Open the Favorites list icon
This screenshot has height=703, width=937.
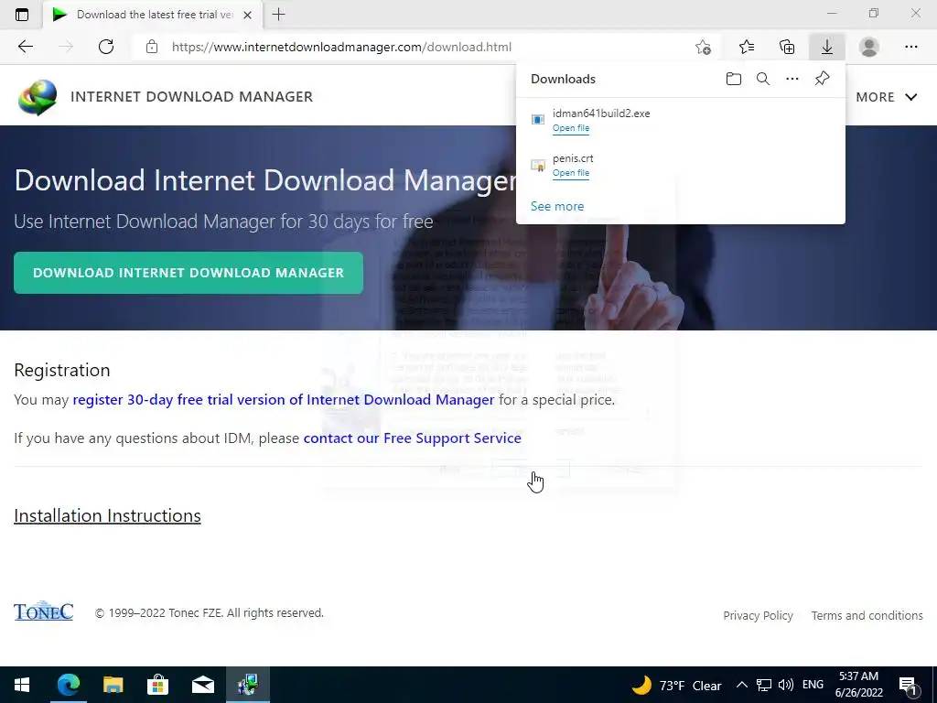(747, 47)
